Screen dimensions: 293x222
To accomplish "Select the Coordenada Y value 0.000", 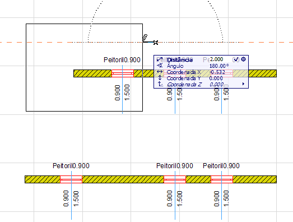I will click(x=216, y=78).
